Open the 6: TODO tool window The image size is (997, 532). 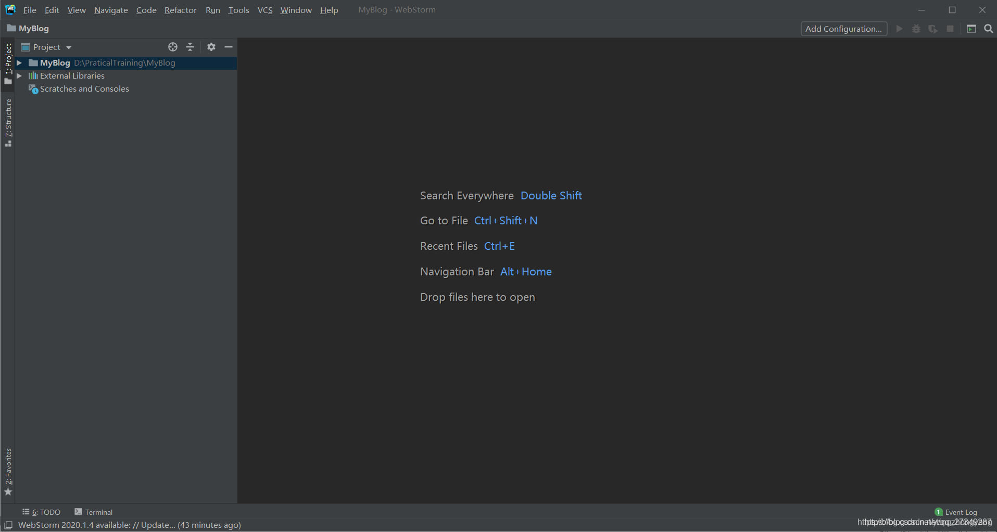[42, 512]
